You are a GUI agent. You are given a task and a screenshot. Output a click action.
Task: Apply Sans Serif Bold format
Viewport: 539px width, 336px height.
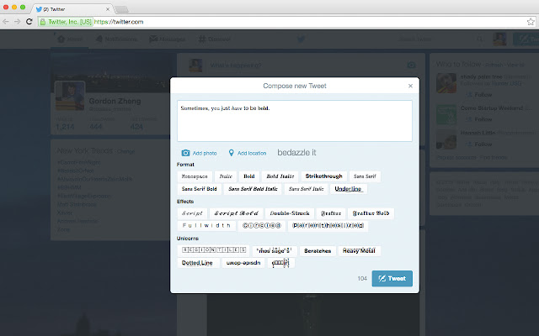click(200, 189)
